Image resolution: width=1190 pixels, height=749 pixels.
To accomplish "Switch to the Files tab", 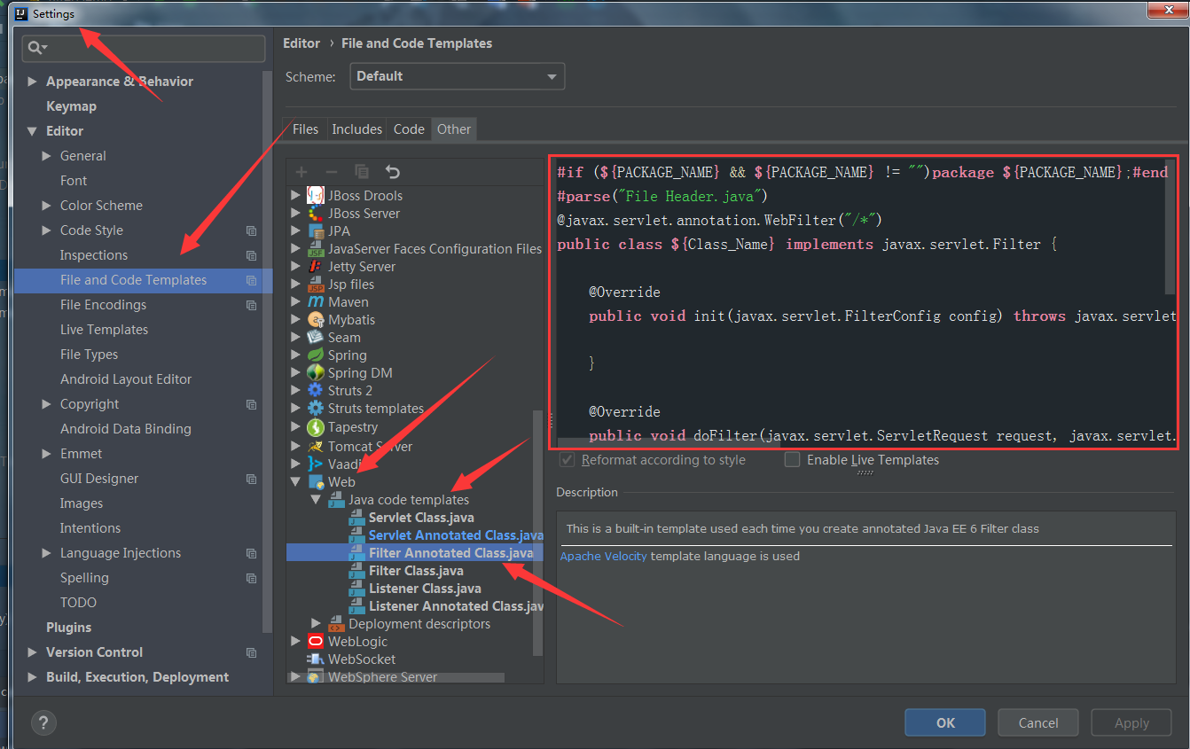I will [x=305, y=129].
